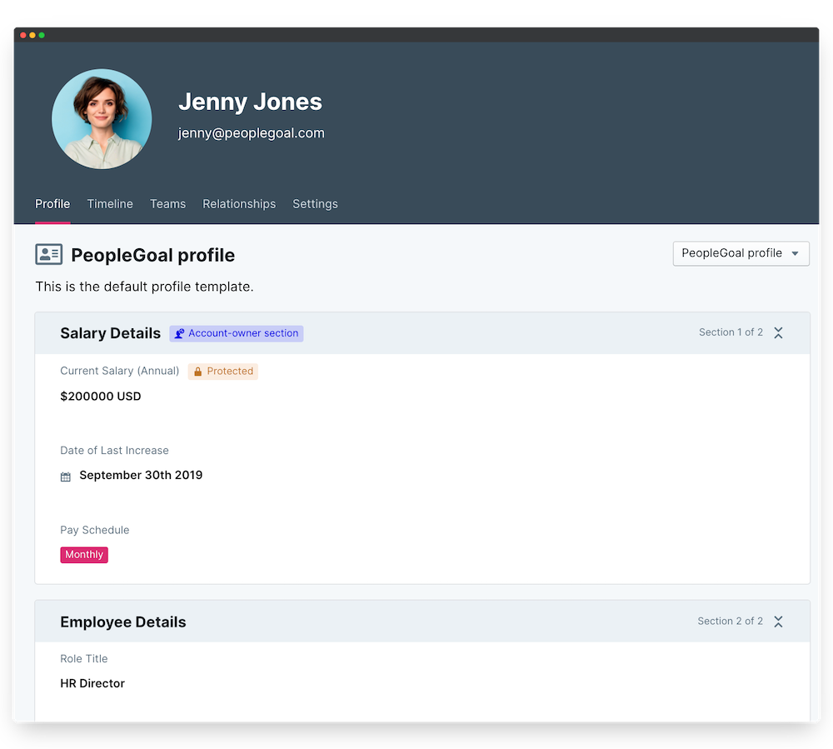Click the Employee Details heading
The height and width of the screenshot is (749, 833).
123,622
